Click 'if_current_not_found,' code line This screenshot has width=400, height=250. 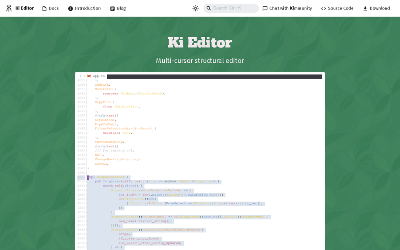click(x=139, y=238)
